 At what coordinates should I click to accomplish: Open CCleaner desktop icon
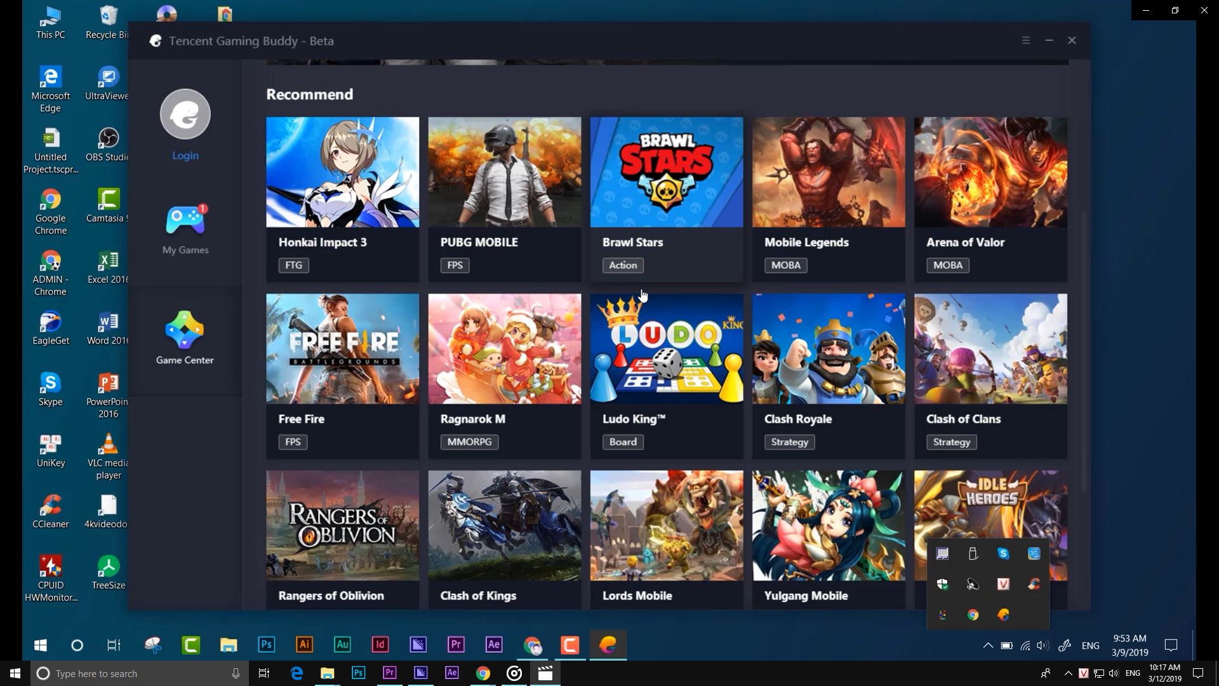[x=50, y=511]
